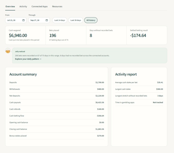The height and width of the screenshot is (153, 174).
Task: Switch to the Overview tab
Action: tap(10, 6)
